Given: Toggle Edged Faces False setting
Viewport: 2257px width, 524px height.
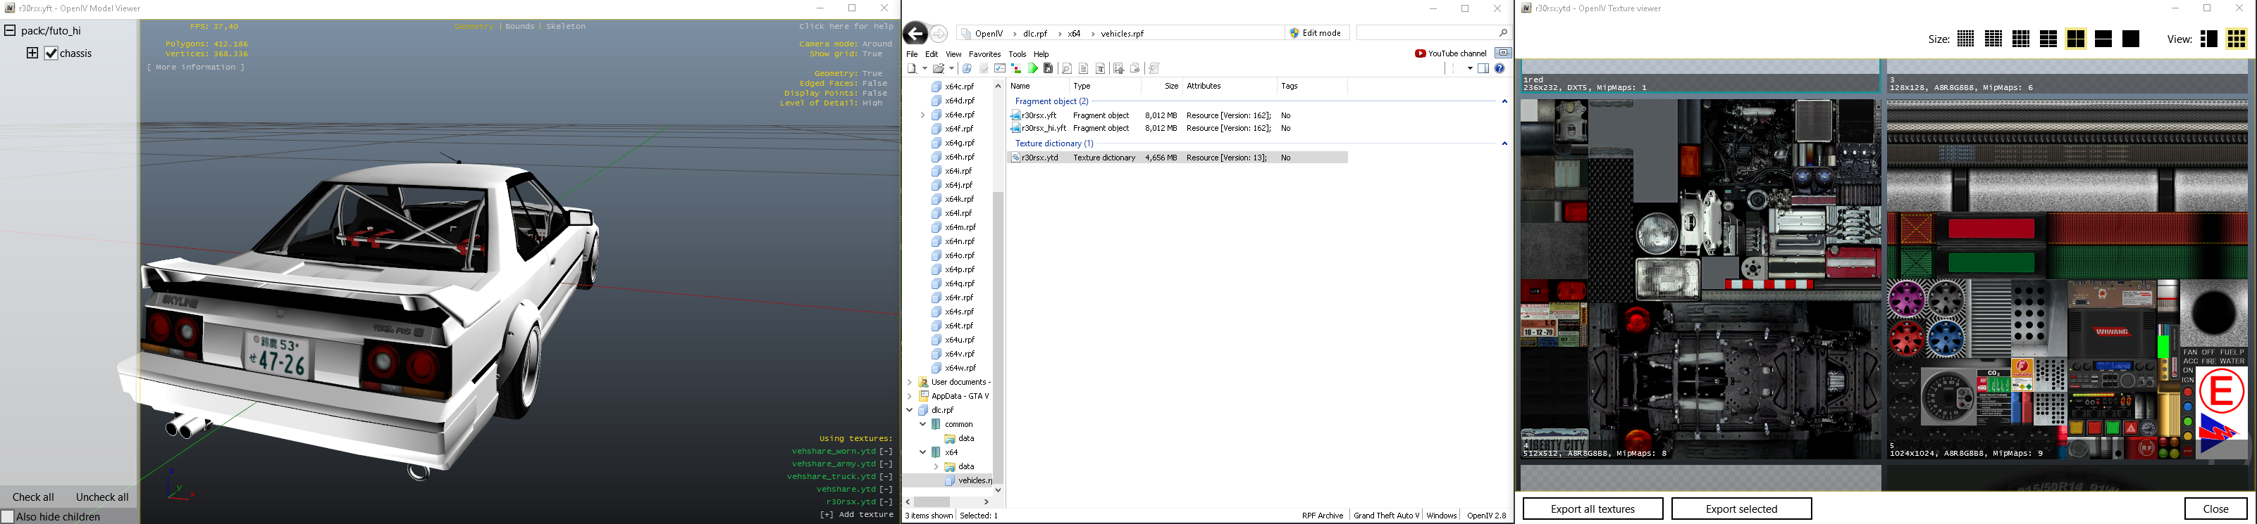Looking at the screenshot, I should pyautogui.click(x=843, y=83).
